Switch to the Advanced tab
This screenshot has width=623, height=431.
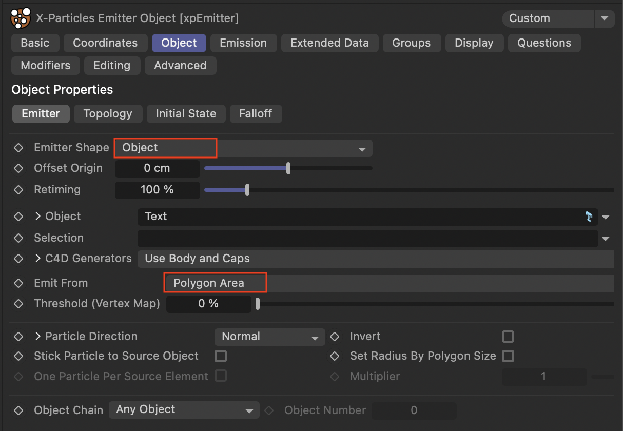point(180,66)
